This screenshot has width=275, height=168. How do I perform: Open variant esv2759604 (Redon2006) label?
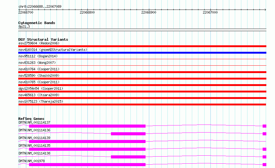tap(39, 43)
